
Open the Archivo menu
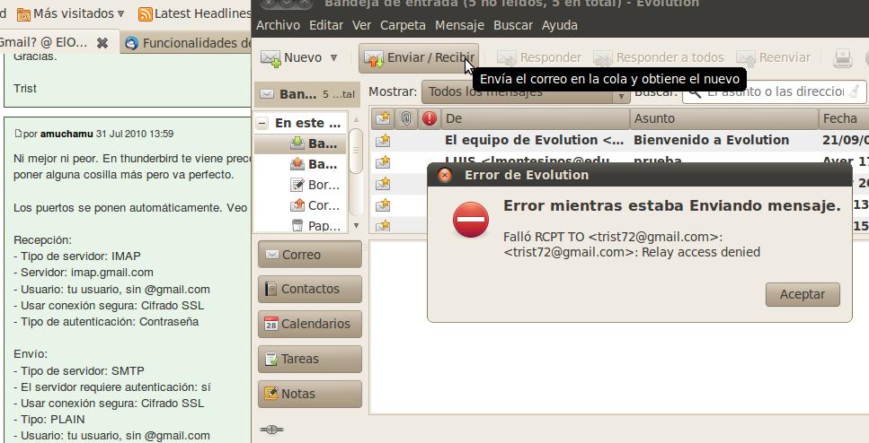coord(279,25)
